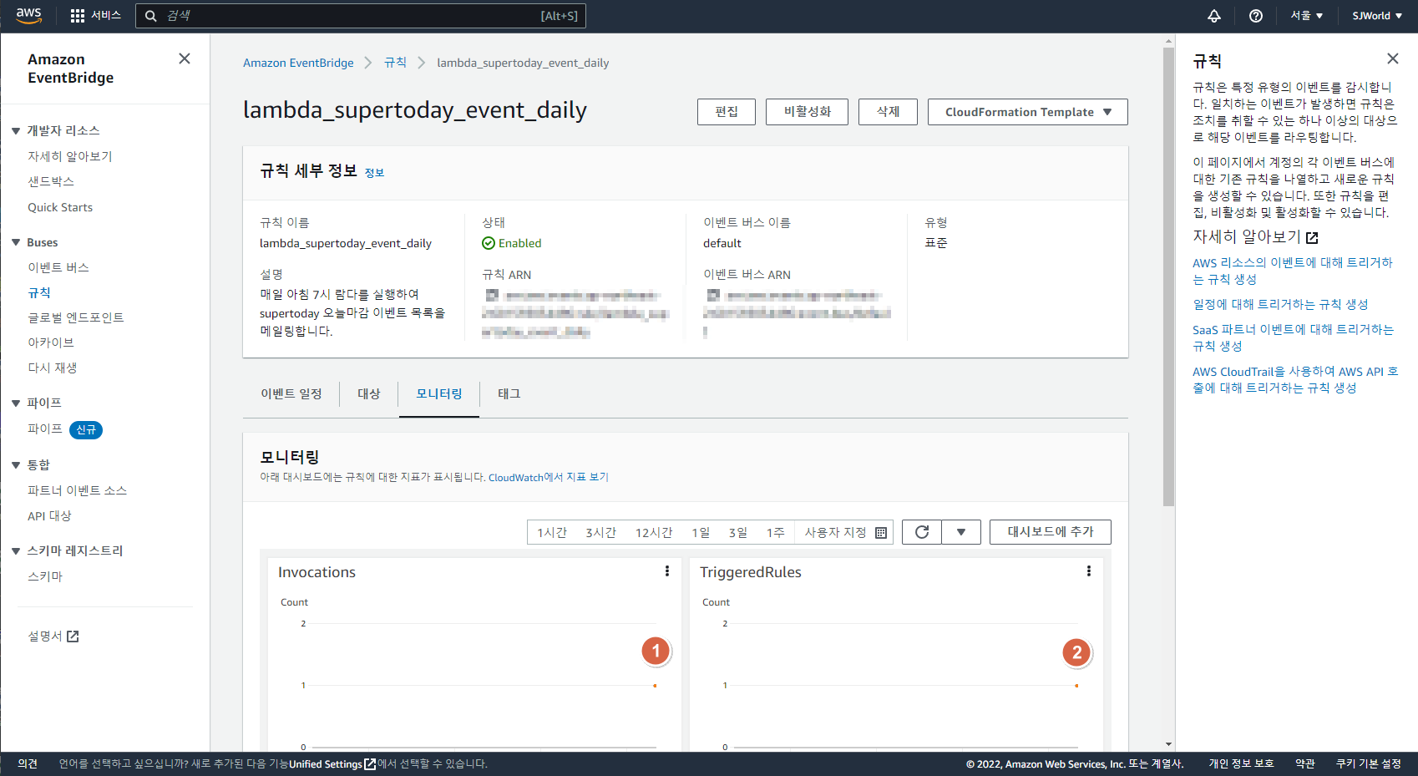Copy the 규칙 ARN value
The width and height of the screenshot is (1418, 776).
tap(492, 295)
